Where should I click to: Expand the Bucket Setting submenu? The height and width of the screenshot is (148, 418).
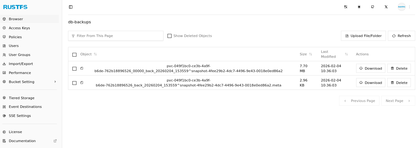coord(55,82)
